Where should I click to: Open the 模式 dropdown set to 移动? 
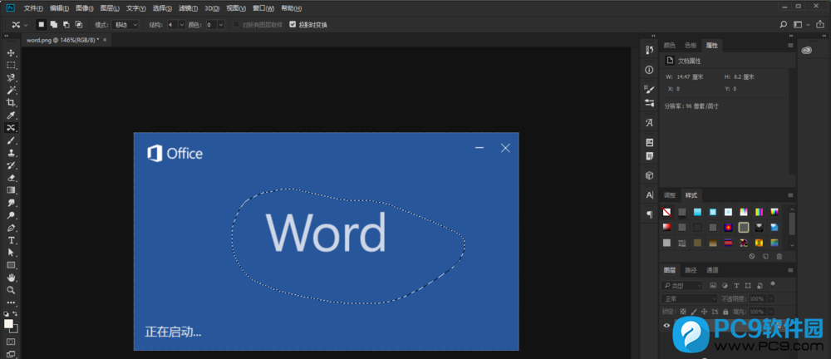coord(125,25)
